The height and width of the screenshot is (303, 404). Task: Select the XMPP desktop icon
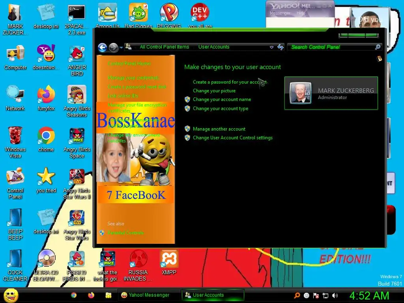point(169,262)
